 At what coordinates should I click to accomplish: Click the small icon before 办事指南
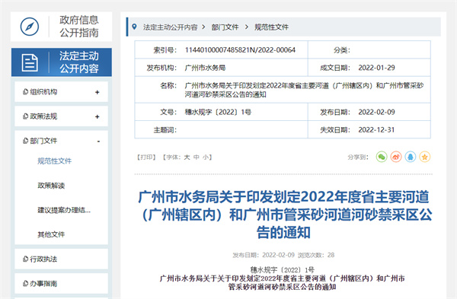tap(25, 283)
